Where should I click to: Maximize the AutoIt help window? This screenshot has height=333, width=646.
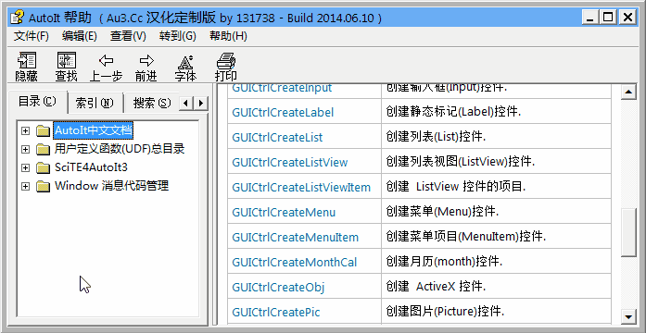tap(608, 18)
